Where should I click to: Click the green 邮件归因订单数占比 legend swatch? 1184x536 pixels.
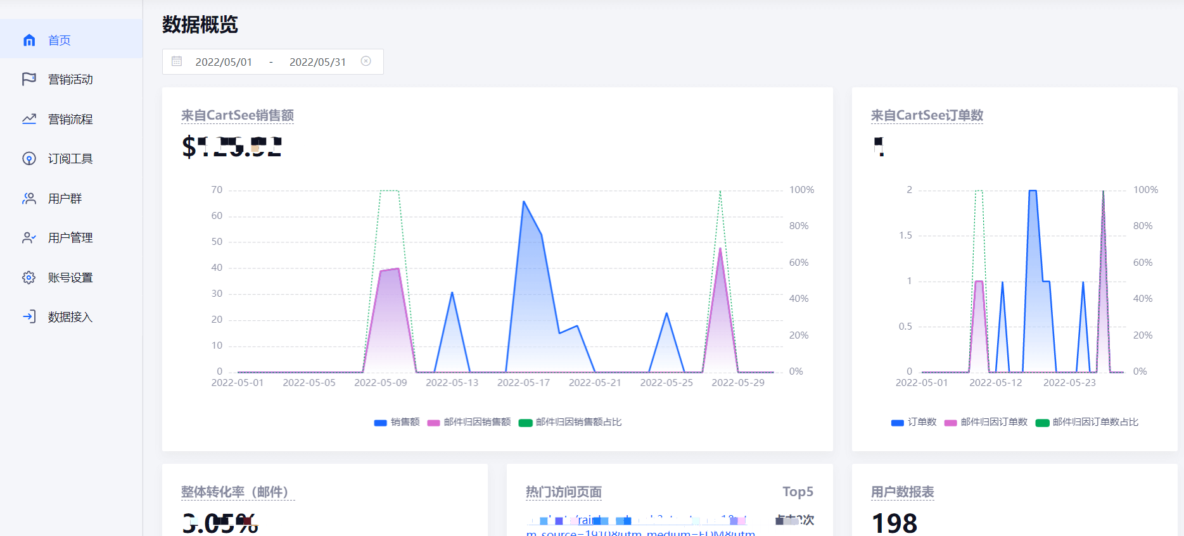pos(1042,423)
